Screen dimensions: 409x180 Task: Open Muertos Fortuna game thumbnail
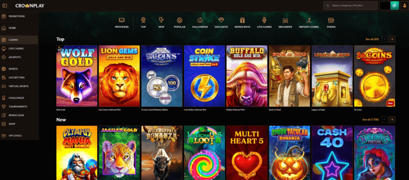click(374, 153)
